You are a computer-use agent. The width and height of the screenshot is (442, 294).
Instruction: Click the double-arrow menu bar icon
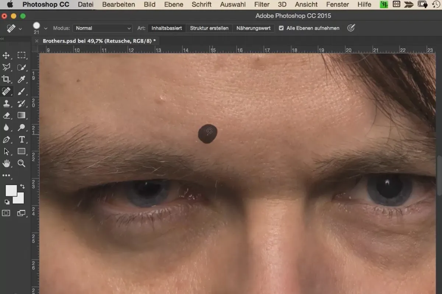409,5
